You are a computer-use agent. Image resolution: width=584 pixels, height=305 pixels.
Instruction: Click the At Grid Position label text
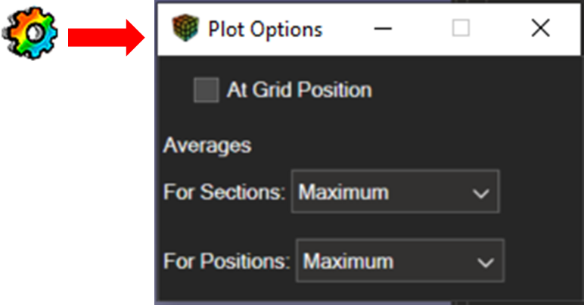(299, 91)
